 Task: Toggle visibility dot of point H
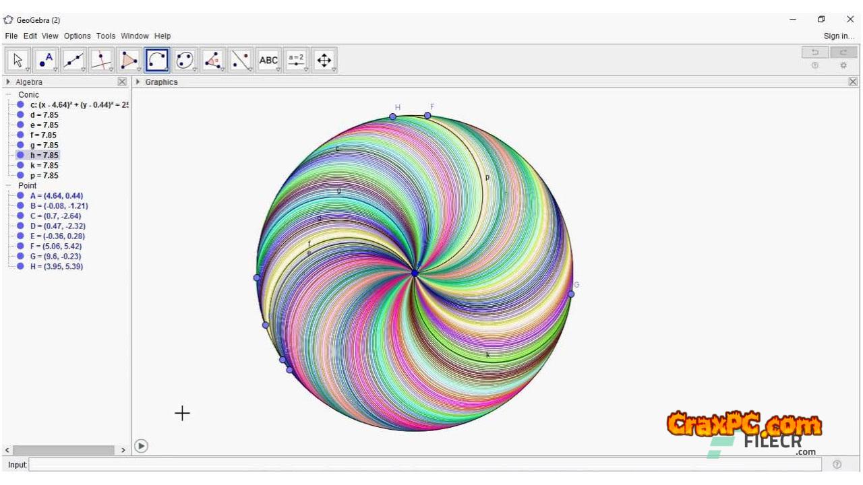point(21,266)
